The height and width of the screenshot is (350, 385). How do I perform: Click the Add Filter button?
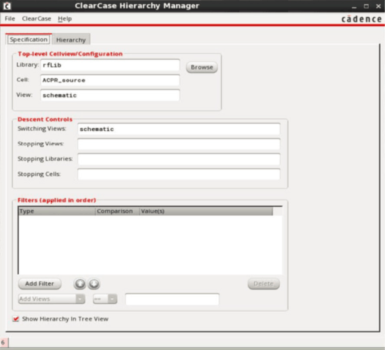coord(39,284)
